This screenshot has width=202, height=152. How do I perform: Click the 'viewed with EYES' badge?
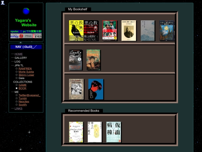(37, 36)
